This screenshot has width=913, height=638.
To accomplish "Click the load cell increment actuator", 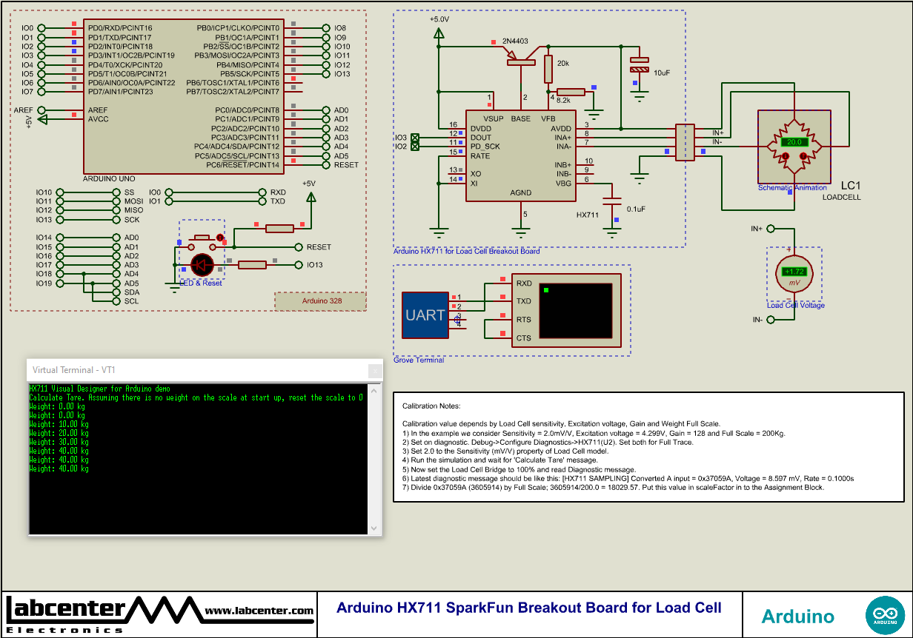I will (x=803, y=155).
